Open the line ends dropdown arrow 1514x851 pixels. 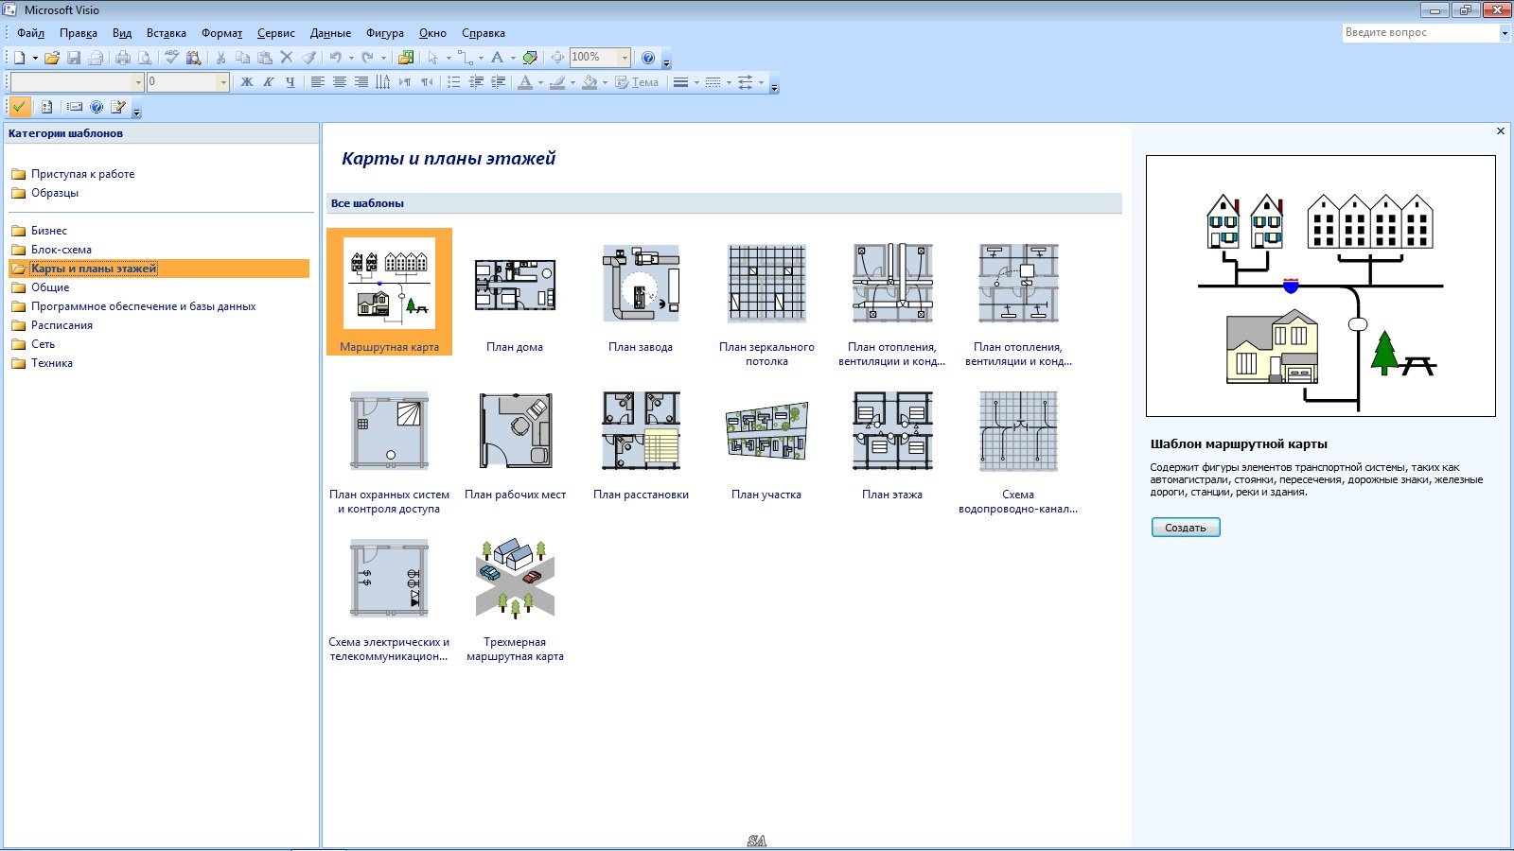(x=761, y=82)
